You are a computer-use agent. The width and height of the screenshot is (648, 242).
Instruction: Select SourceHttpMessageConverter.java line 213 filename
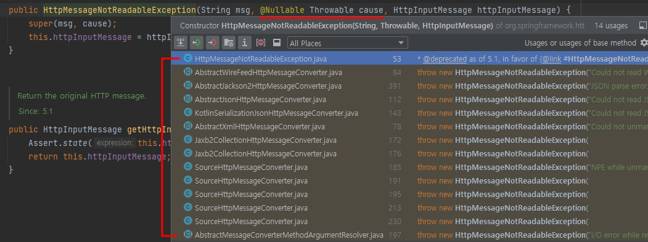click(x=251, y=208)
